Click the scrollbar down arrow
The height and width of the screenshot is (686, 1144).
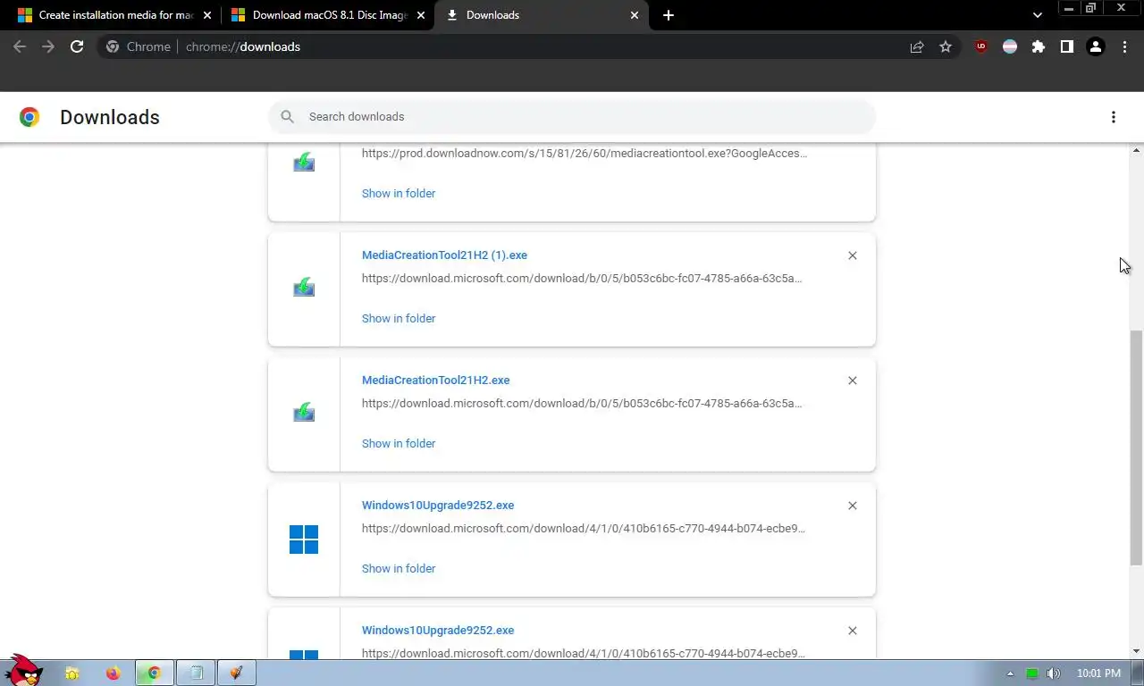click(x=1136, y=651)
